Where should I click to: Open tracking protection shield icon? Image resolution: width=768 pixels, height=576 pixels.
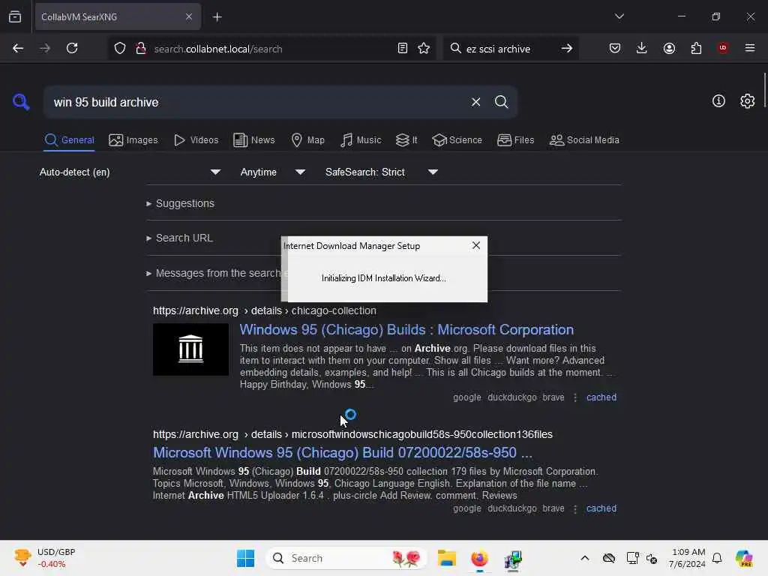(120, 49)
